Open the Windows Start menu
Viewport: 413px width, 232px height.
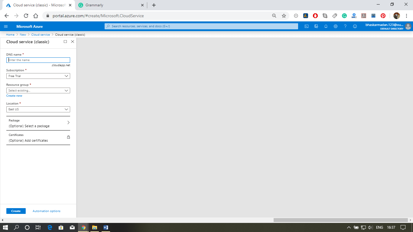(x=5, y=227)
